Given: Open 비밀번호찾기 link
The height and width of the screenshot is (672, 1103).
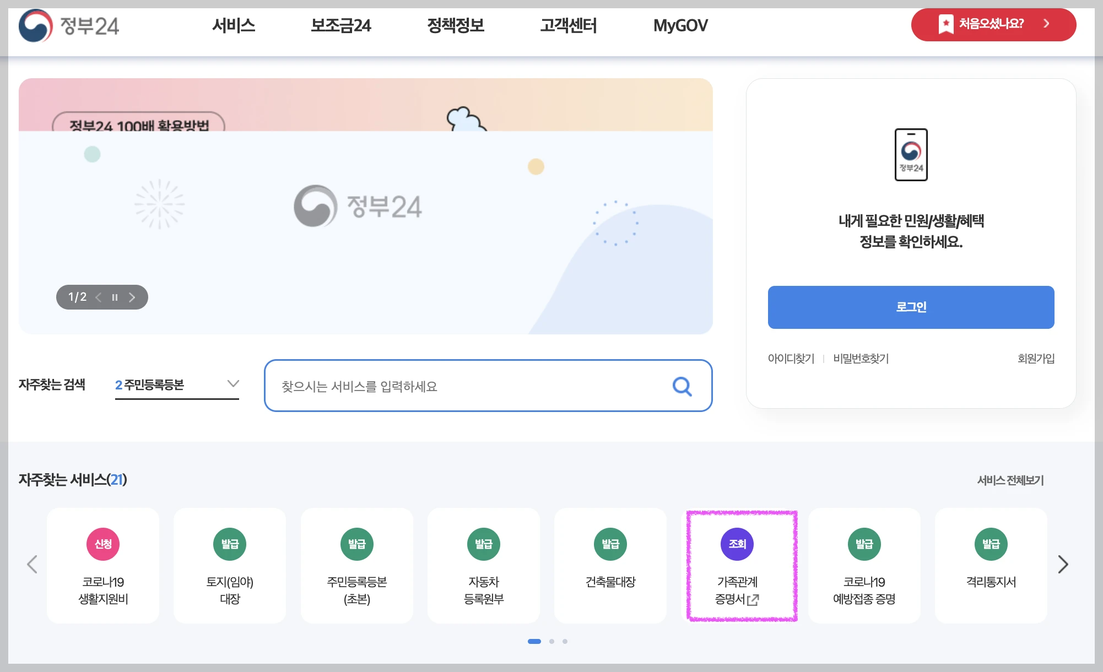Looking at the screenshot, I should [861, 359].
